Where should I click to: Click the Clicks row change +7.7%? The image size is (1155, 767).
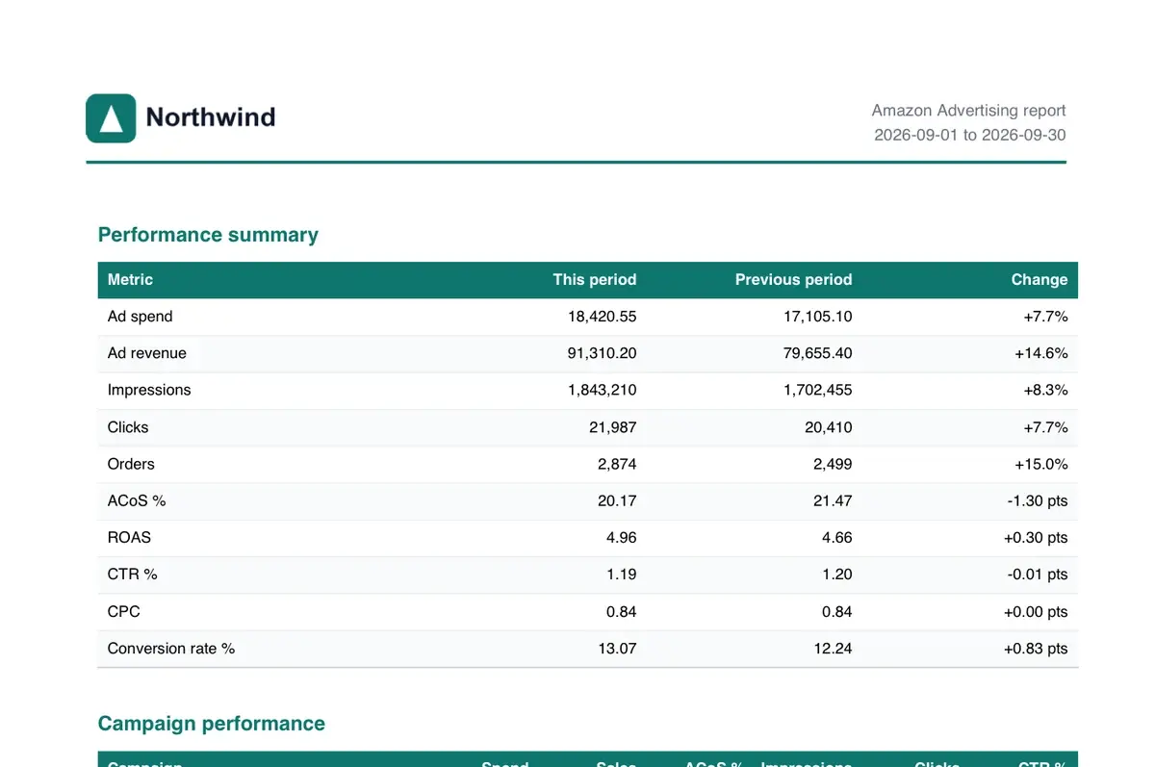(x=1045, y=427)
